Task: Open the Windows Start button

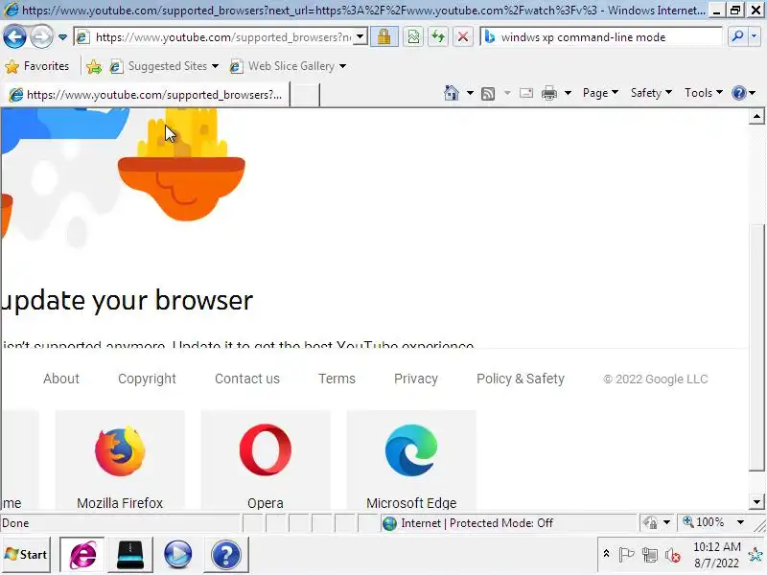Action: [x=26, y=555]
